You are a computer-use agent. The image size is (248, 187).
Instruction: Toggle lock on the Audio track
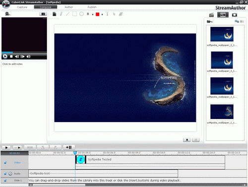pyautogui.click(x=5, y=174)
